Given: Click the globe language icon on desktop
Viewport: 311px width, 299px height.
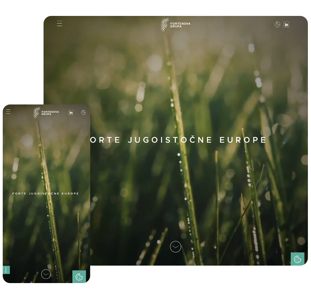Looking at the screenshot, I should click(x=277, y=24).
